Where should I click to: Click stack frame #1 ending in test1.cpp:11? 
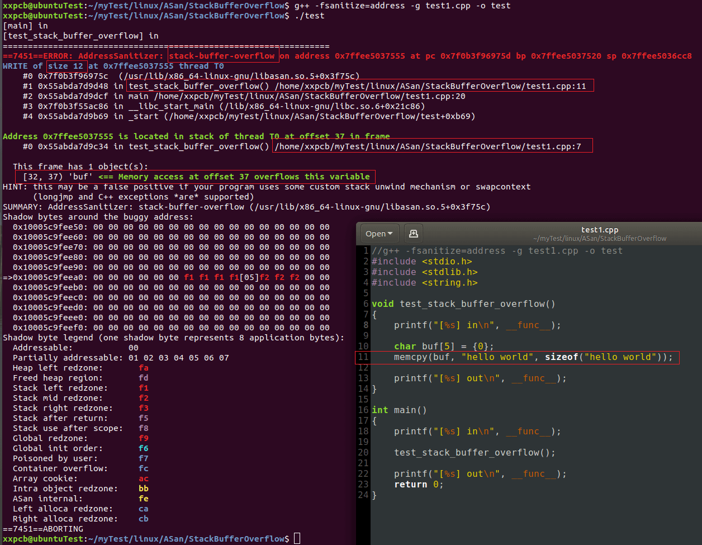point(305,86)
